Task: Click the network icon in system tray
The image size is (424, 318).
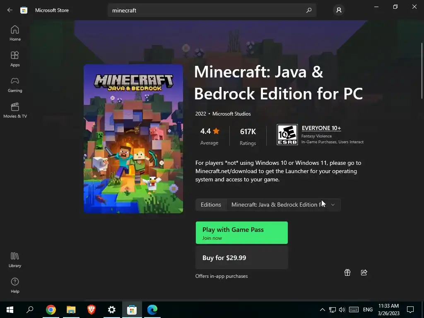Action: [x=332, y=310]
